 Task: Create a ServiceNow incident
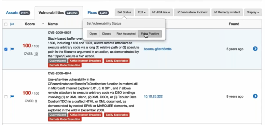pos(192,12)
